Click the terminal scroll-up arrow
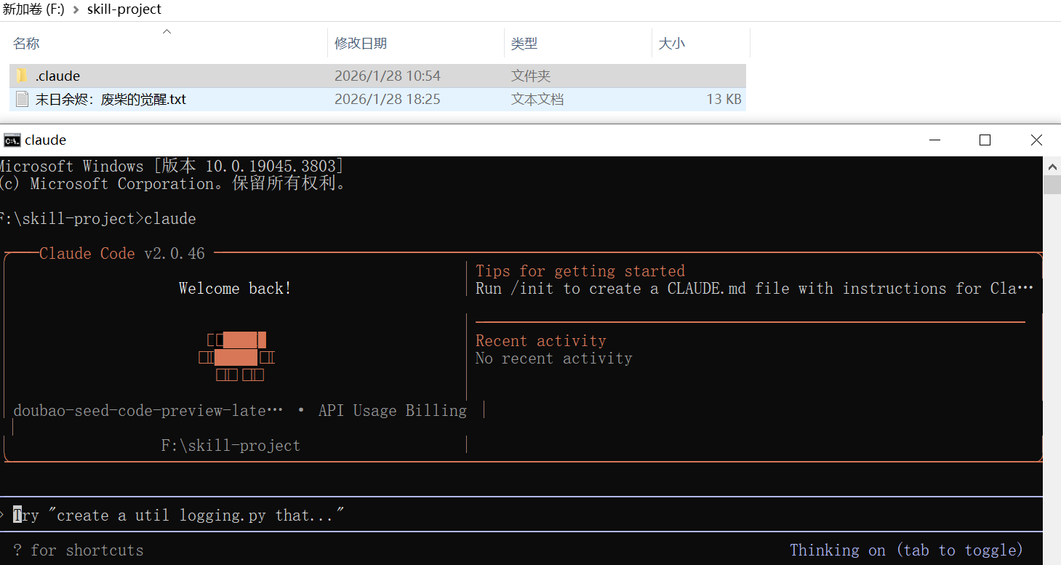The image size is (1061, 565). pyautogui.click(x=1052, y=166)
